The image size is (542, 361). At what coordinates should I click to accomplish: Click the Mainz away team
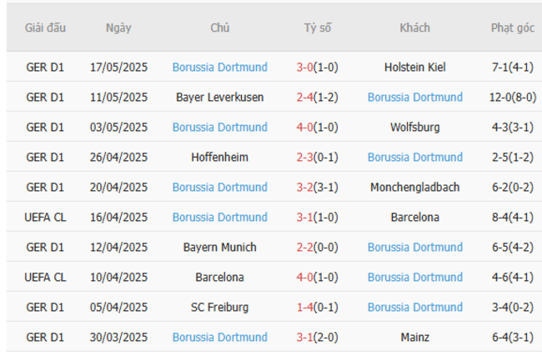coord(414,337)
